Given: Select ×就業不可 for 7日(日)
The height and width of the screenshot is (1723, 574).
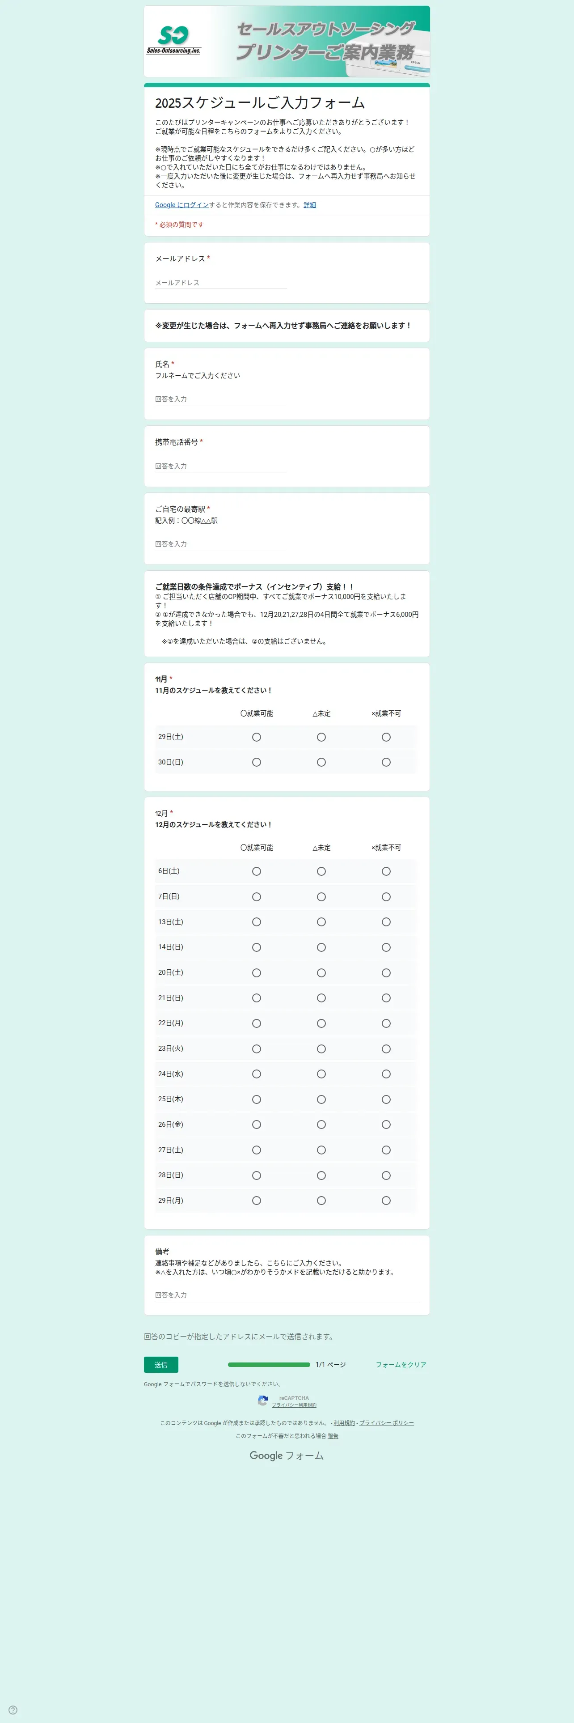Looking at the screenshot, I should point(386,897).
